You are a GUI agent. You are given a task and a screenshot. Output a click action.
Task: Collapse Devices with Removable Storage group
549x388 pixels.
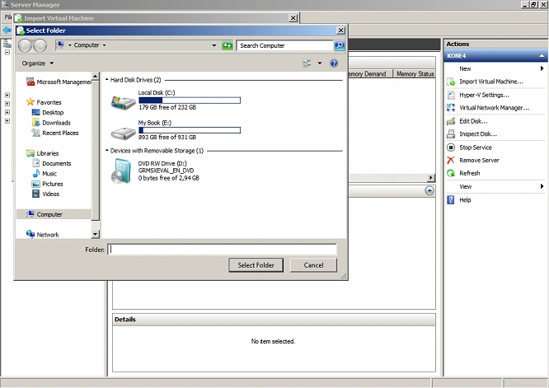point(107,151)
